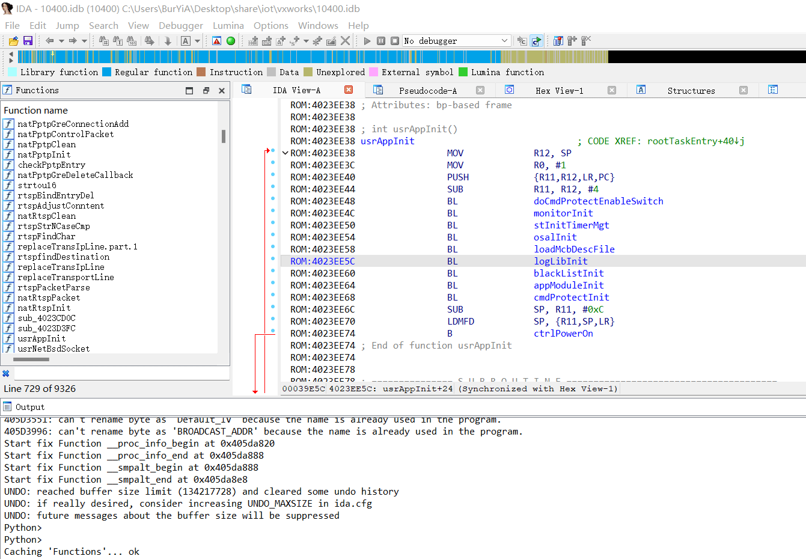Click the search next binoculars icon
The width and height of the screenshot is (806, 559).
[x=150, y=41]
